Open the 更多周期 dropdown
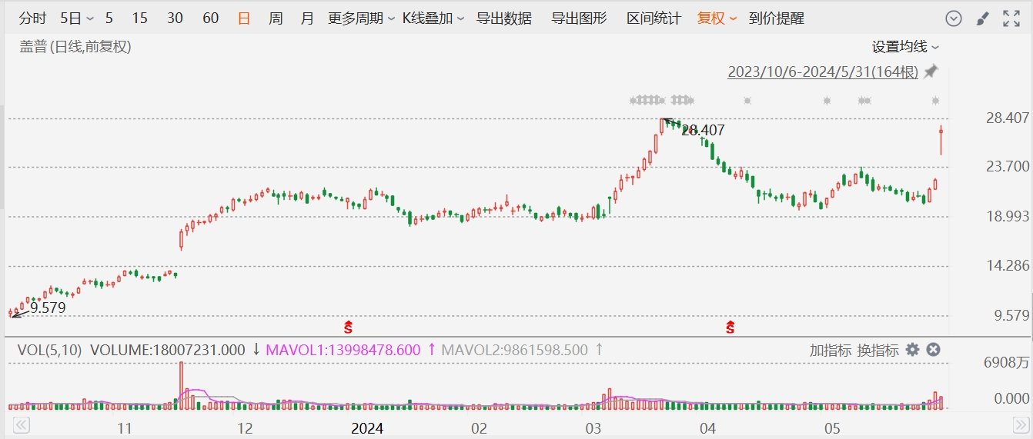The width and height of the screenshot is (1033, 439). click(x=361, y=18)
